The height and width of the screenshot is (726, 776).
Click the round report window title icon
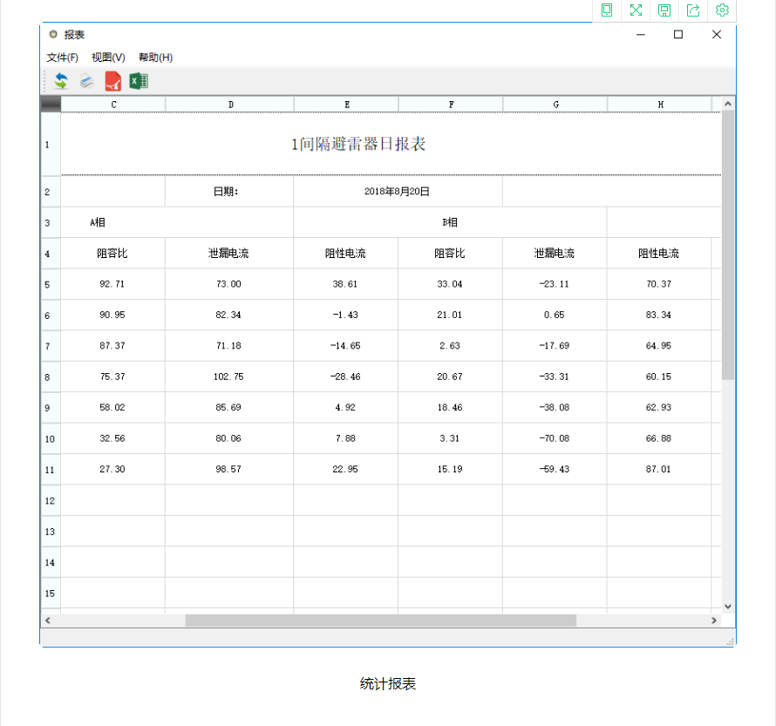coord(53,34)
